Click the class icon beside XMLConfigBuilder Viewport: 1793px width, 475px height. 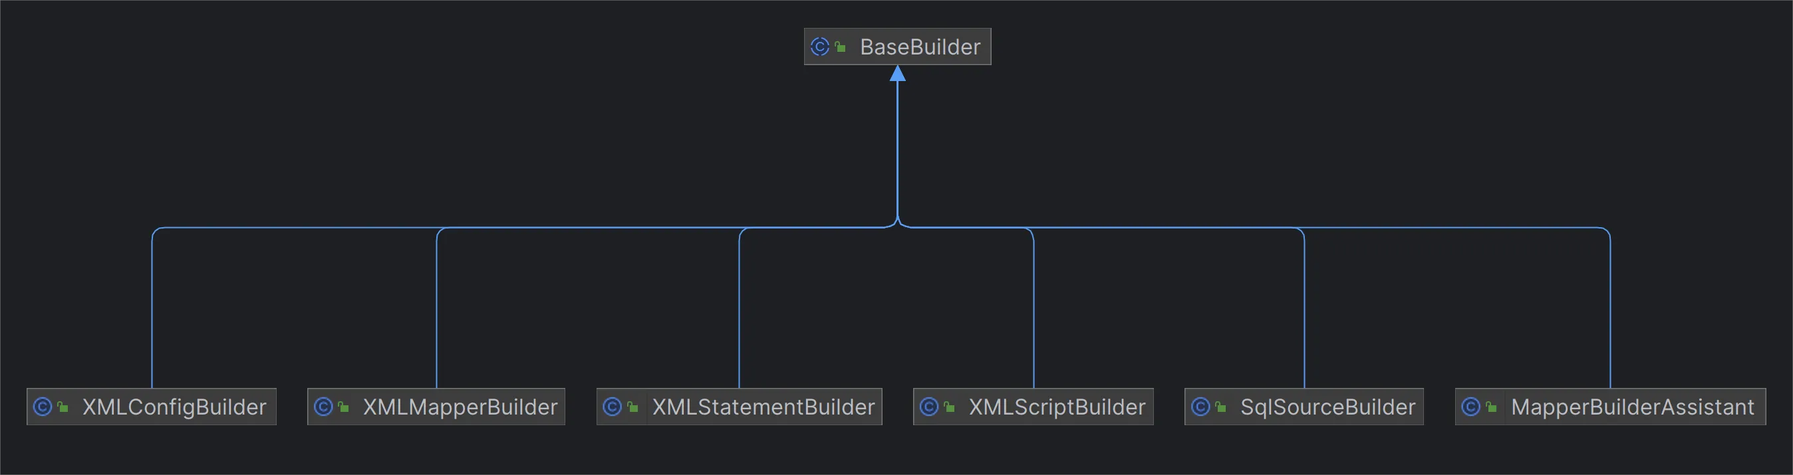[x=43, y=407]
